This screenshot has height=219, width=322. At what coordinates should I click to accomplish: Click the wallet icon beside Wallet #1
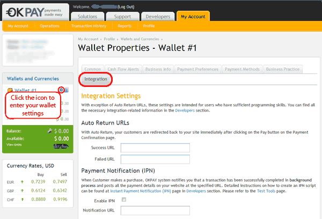coord(9,91)
